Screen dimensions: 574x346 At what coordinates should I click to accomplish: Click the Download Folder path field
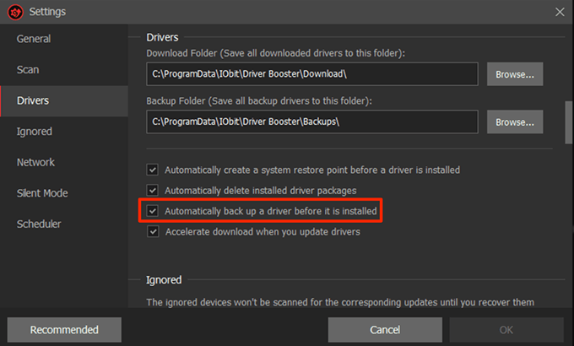312,74
